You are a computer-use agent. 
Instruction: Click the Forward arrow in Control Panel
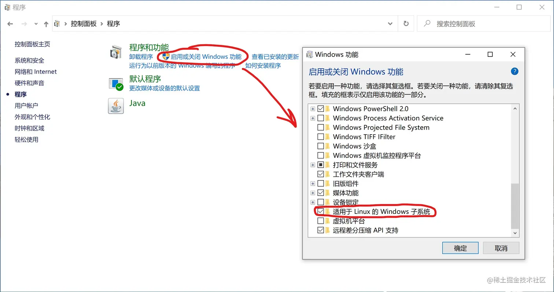24,24
